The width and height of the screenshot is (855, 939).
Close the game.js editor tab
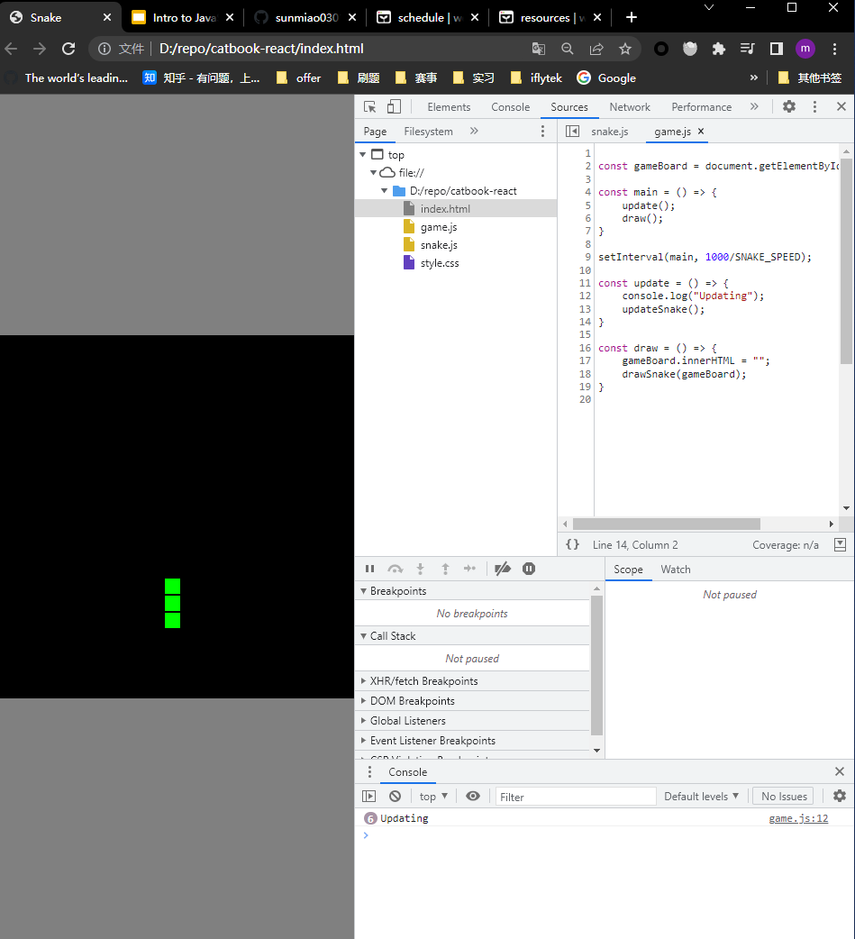(701, 132)
